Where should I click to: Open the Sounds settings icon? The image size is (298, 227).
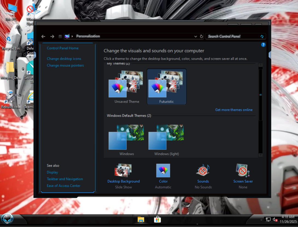point(203,170)
